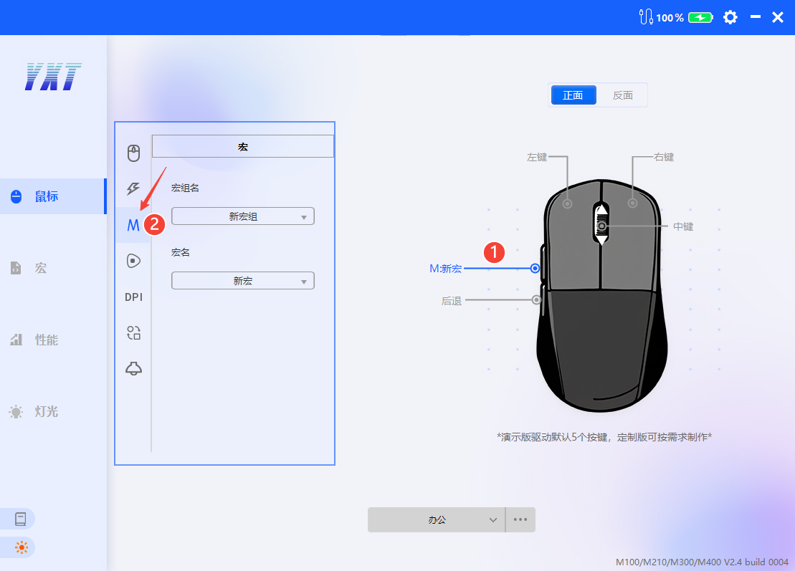Open the 办公 profile dropdown
Image resolution: width=795 pixels, height=571 pixels.
coord(436,519)
